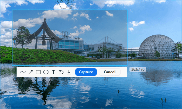Click the pagoda roof inside the selection
The height and width of the screenshot is (109, 182).
coord(44,30)
